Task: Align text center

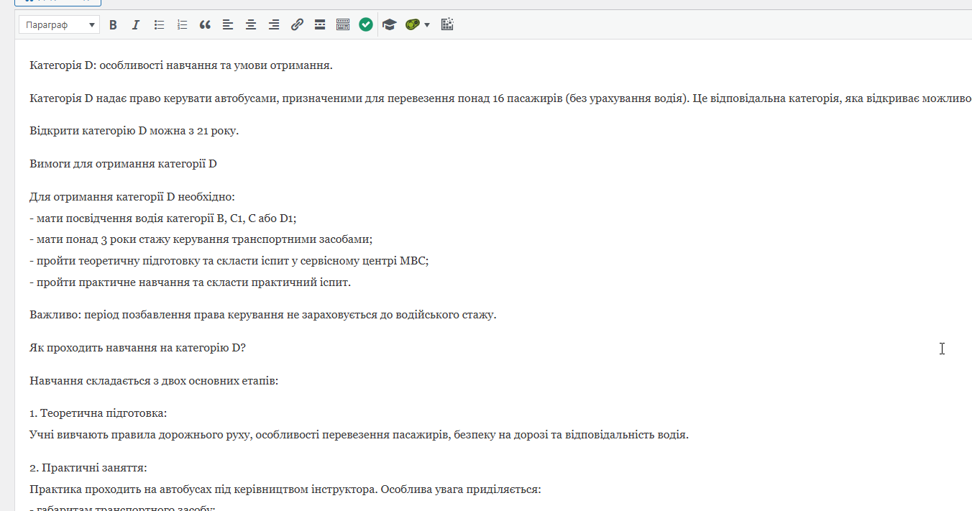Action: click(x=251, y=25)
